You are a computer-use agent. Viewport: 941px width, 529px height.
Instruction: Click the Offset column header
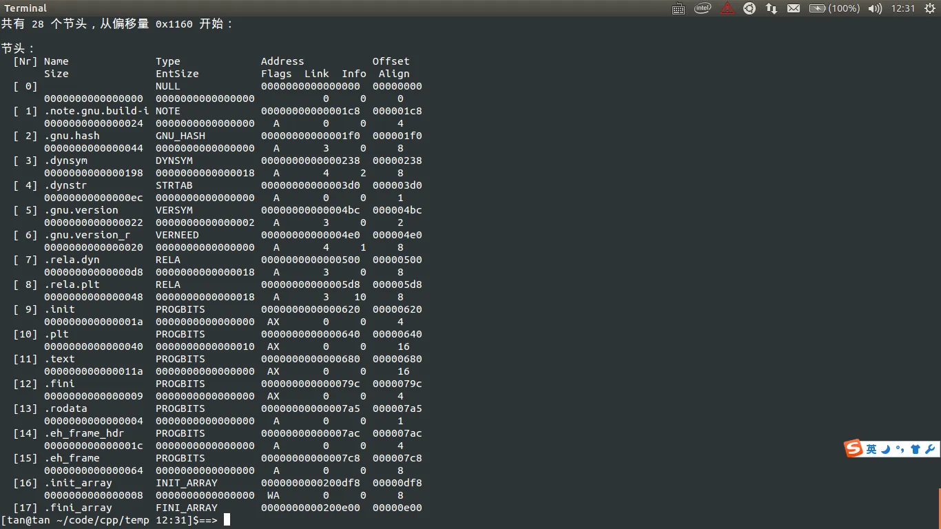click(x=391, y=61)
